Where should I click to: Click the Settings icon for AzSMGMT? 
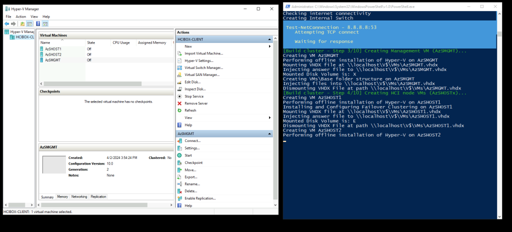(179, 148)
